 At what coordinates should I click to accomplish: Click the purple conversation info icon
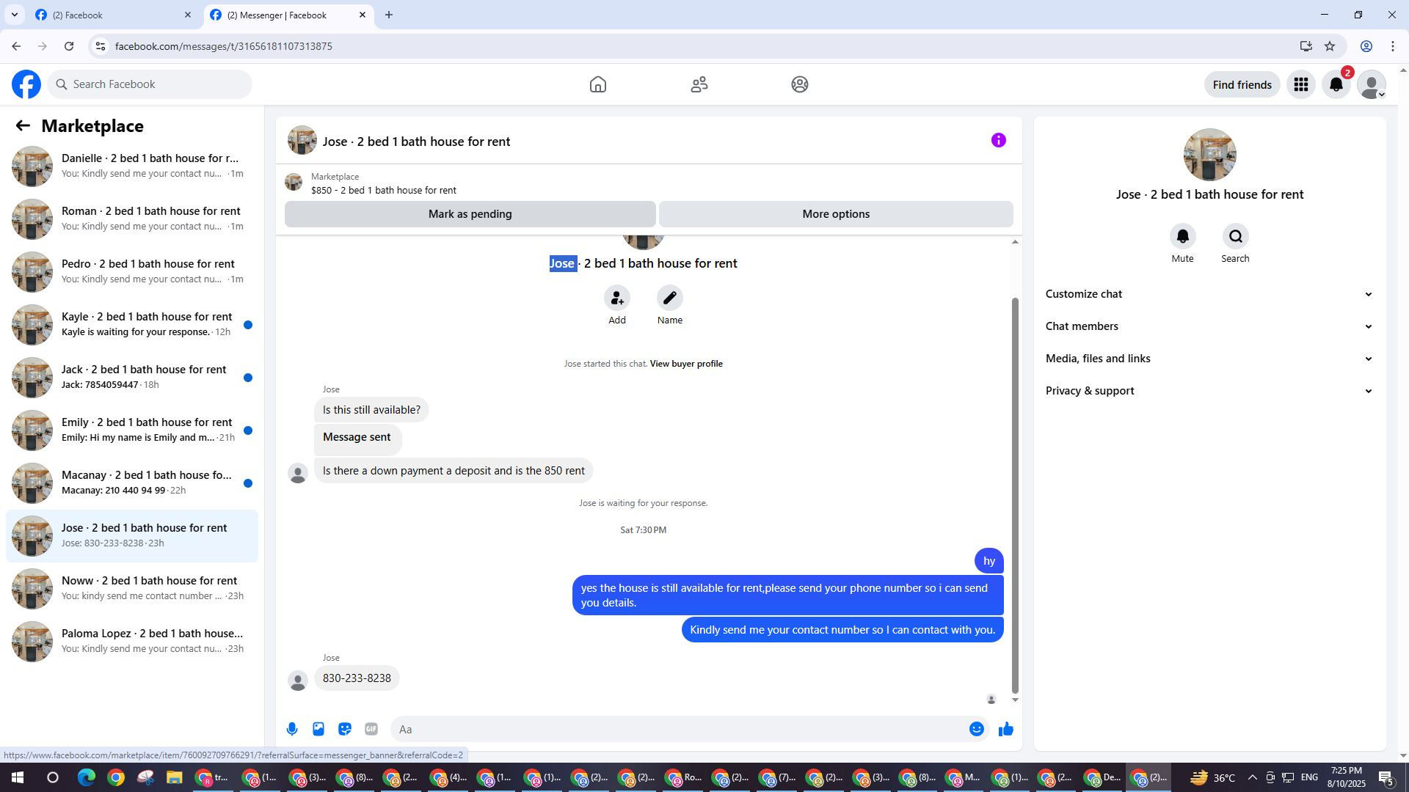[x=998, y=141]
